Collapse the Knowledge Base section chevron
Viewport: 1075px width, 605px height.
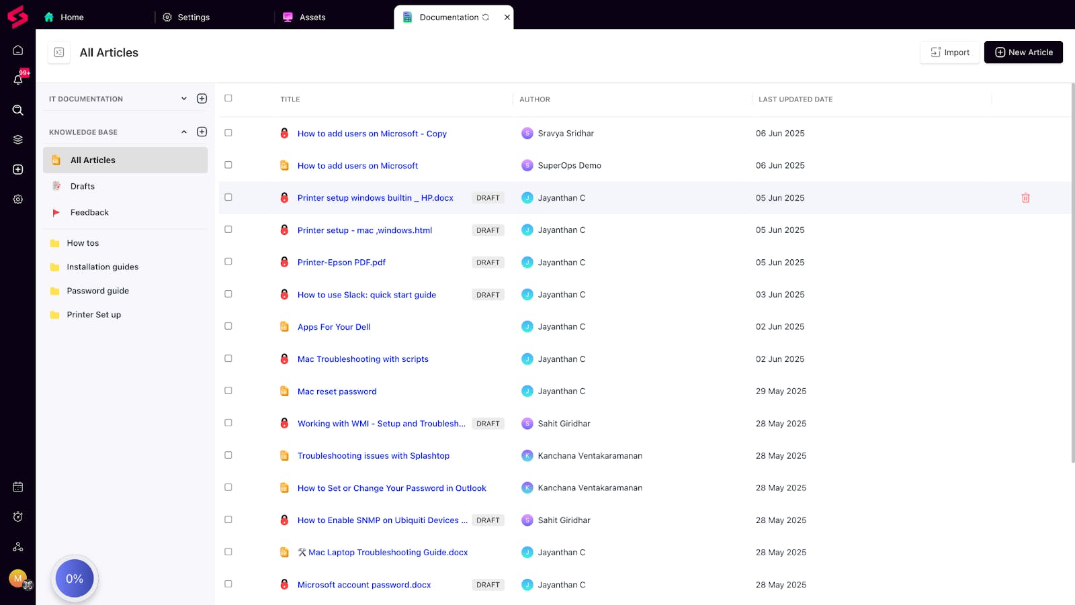point(184,132)
